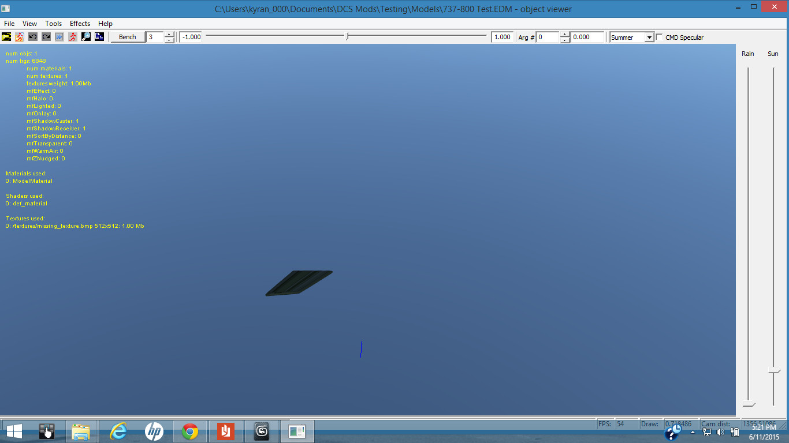Increment the Arg # value
The height and width of the screenshot is (443, 789).
coord(565,34)
